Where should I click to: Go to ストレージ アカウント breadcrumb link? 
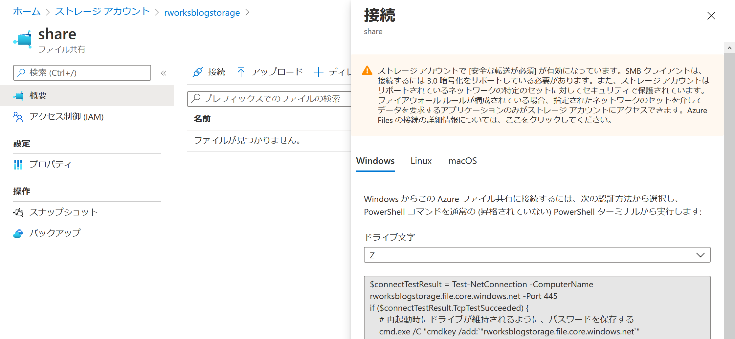[102, 12]
